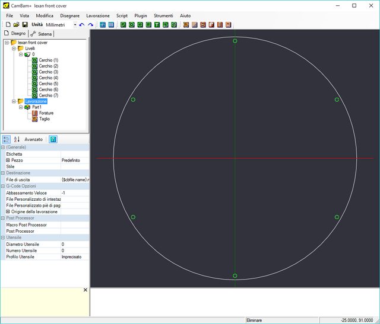Click the Redo arrow icon

(x=90, y=25)
